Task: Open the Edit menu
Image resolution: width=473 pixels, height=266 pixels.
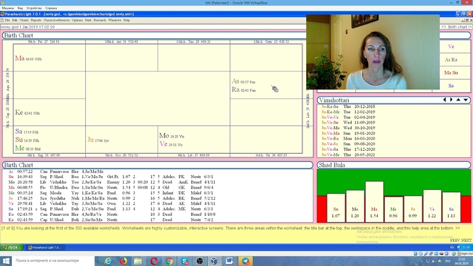Action: tap(15, 20)
